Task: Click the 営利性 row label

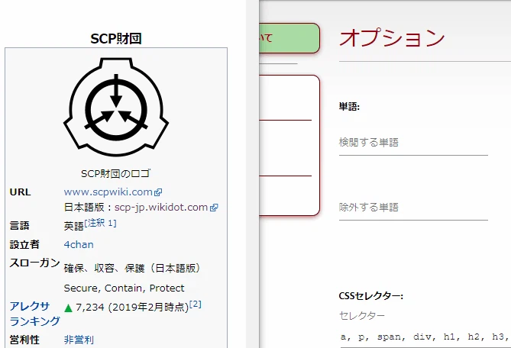Action: [24, 340]
